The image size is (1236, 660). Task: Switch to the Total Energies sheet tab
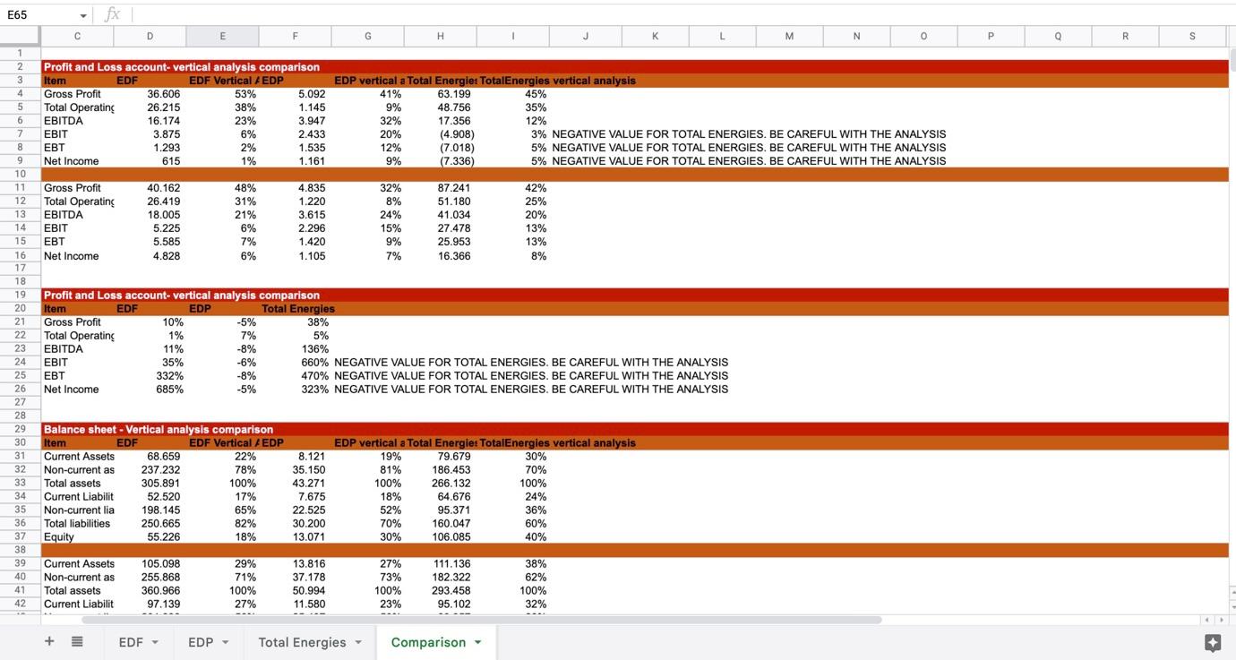tap(302, 642)
